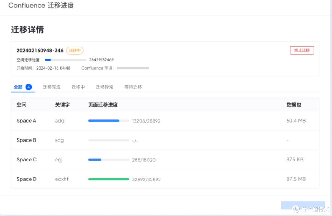Screen dimensions: 332x216
Task: Select the currently active 全部 tab
Action: (19, 87)
